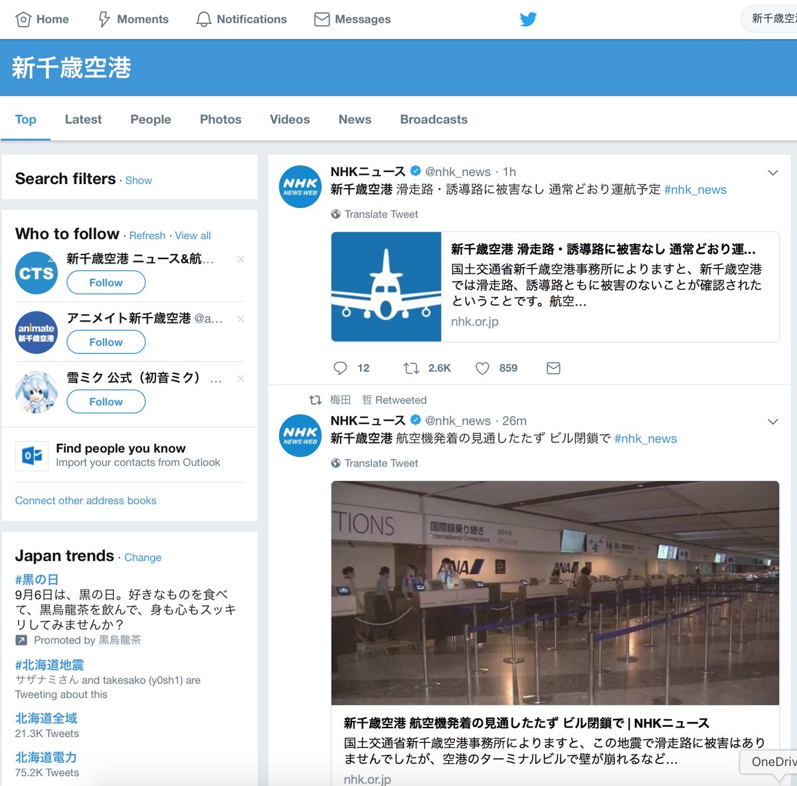Switch to the Videos tab
This screenshot has height=786, width=797.
tap(290, 120)
